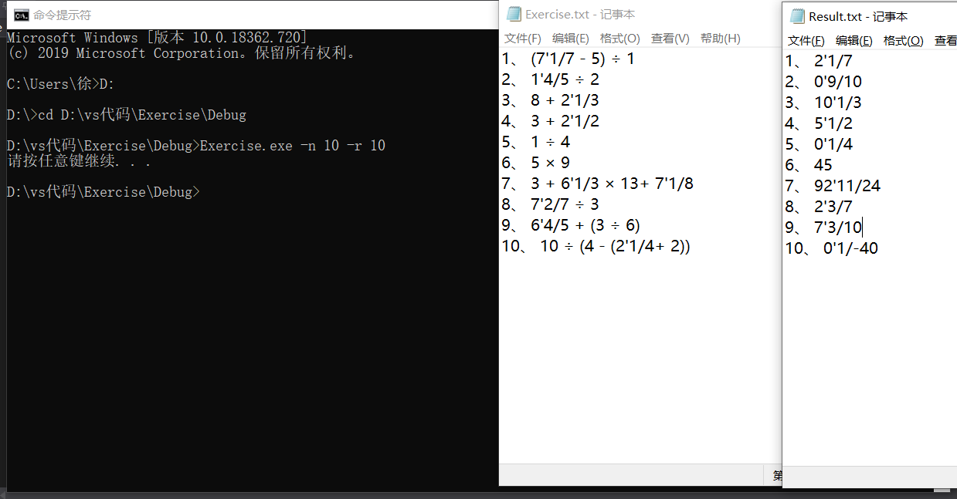Click result line 2: 0'9/10
This screenshot has width=957, height=499.
(x=823, y=82)
